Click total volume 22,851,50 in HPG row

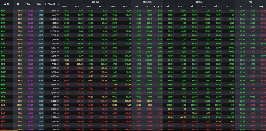tap(55, 31)
